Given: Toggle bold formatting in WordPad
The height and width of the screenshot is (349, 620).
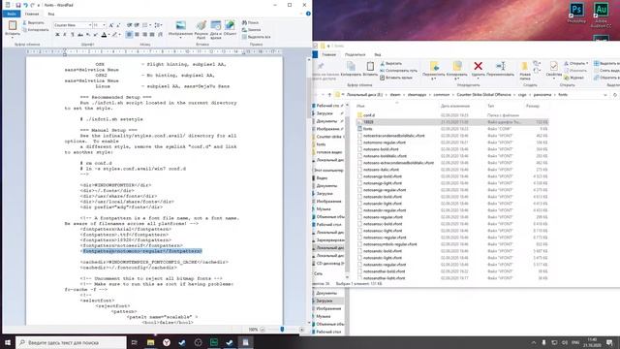Looking at the screenshot, I should [x=57, y=35].
